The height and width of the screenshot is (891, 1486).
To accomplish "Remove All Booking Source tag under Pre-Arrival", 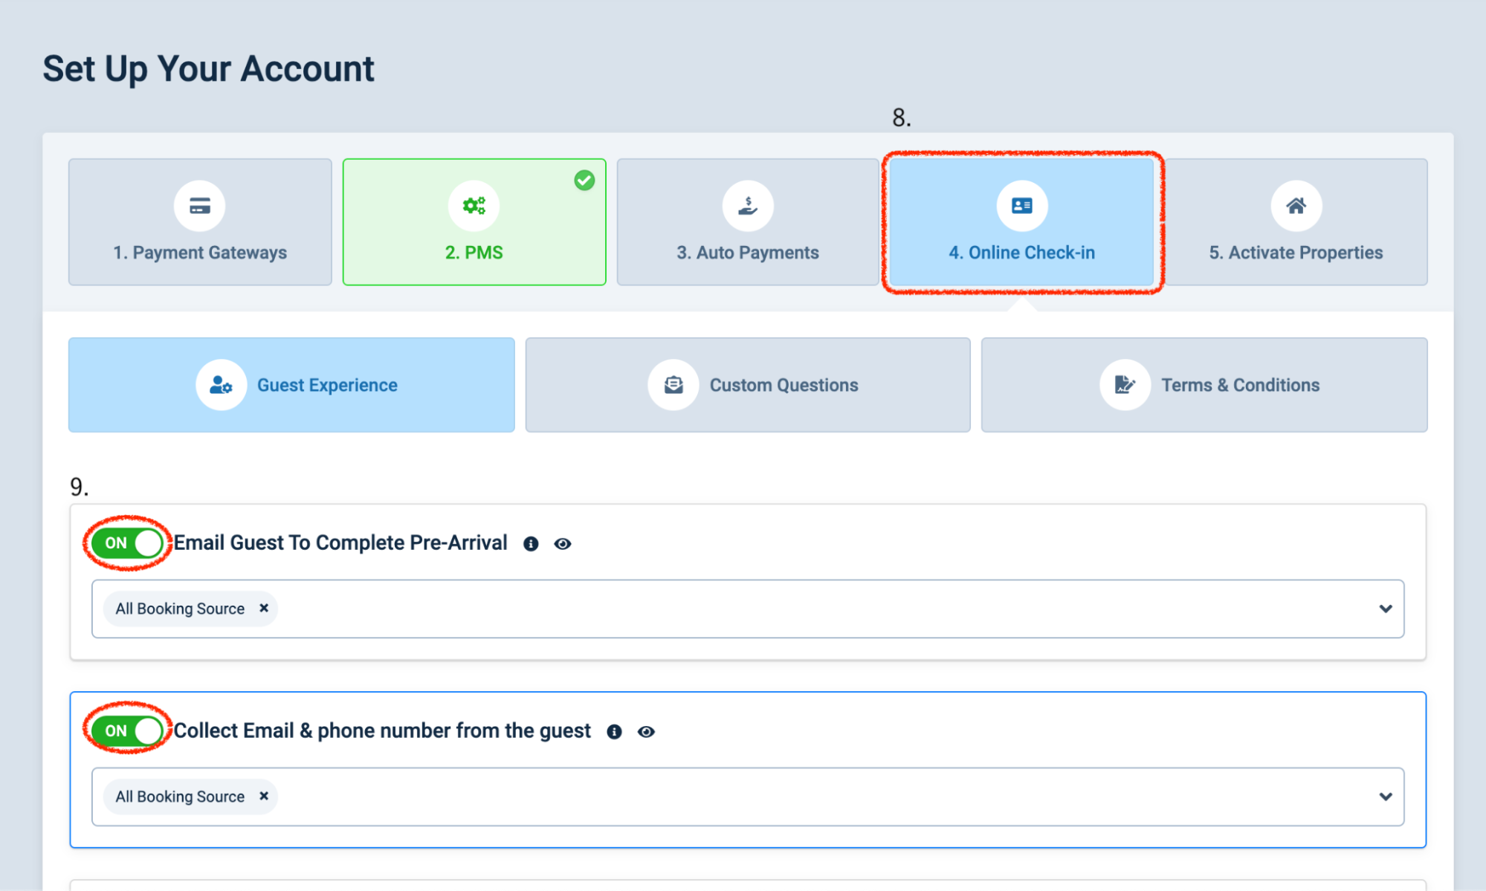I will (264, 608).
